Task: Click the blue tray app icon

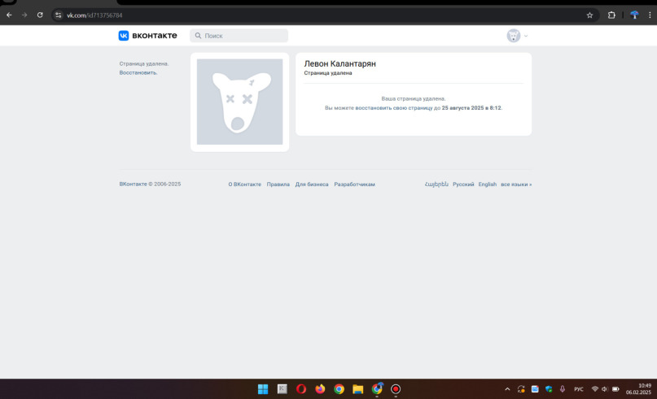Action: 535,389
